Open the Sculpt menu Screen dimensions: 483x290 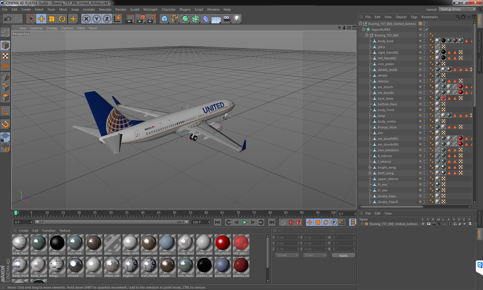tap(135, 9)
